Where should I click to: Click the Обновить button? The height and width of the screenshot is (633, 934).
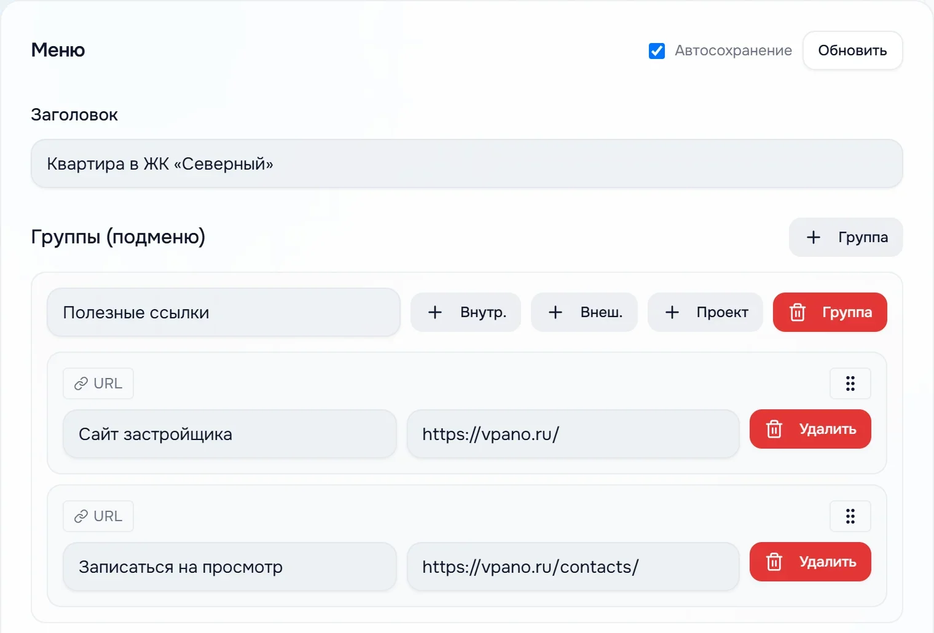pos(852,50)
